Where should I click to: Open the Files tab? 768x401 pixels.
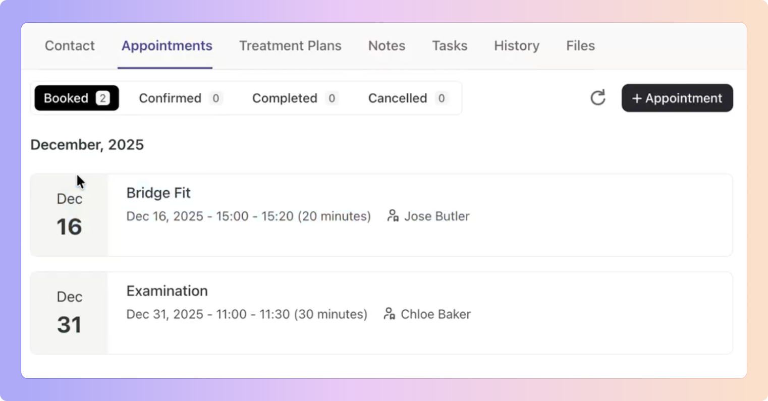[x=580, y=46]
